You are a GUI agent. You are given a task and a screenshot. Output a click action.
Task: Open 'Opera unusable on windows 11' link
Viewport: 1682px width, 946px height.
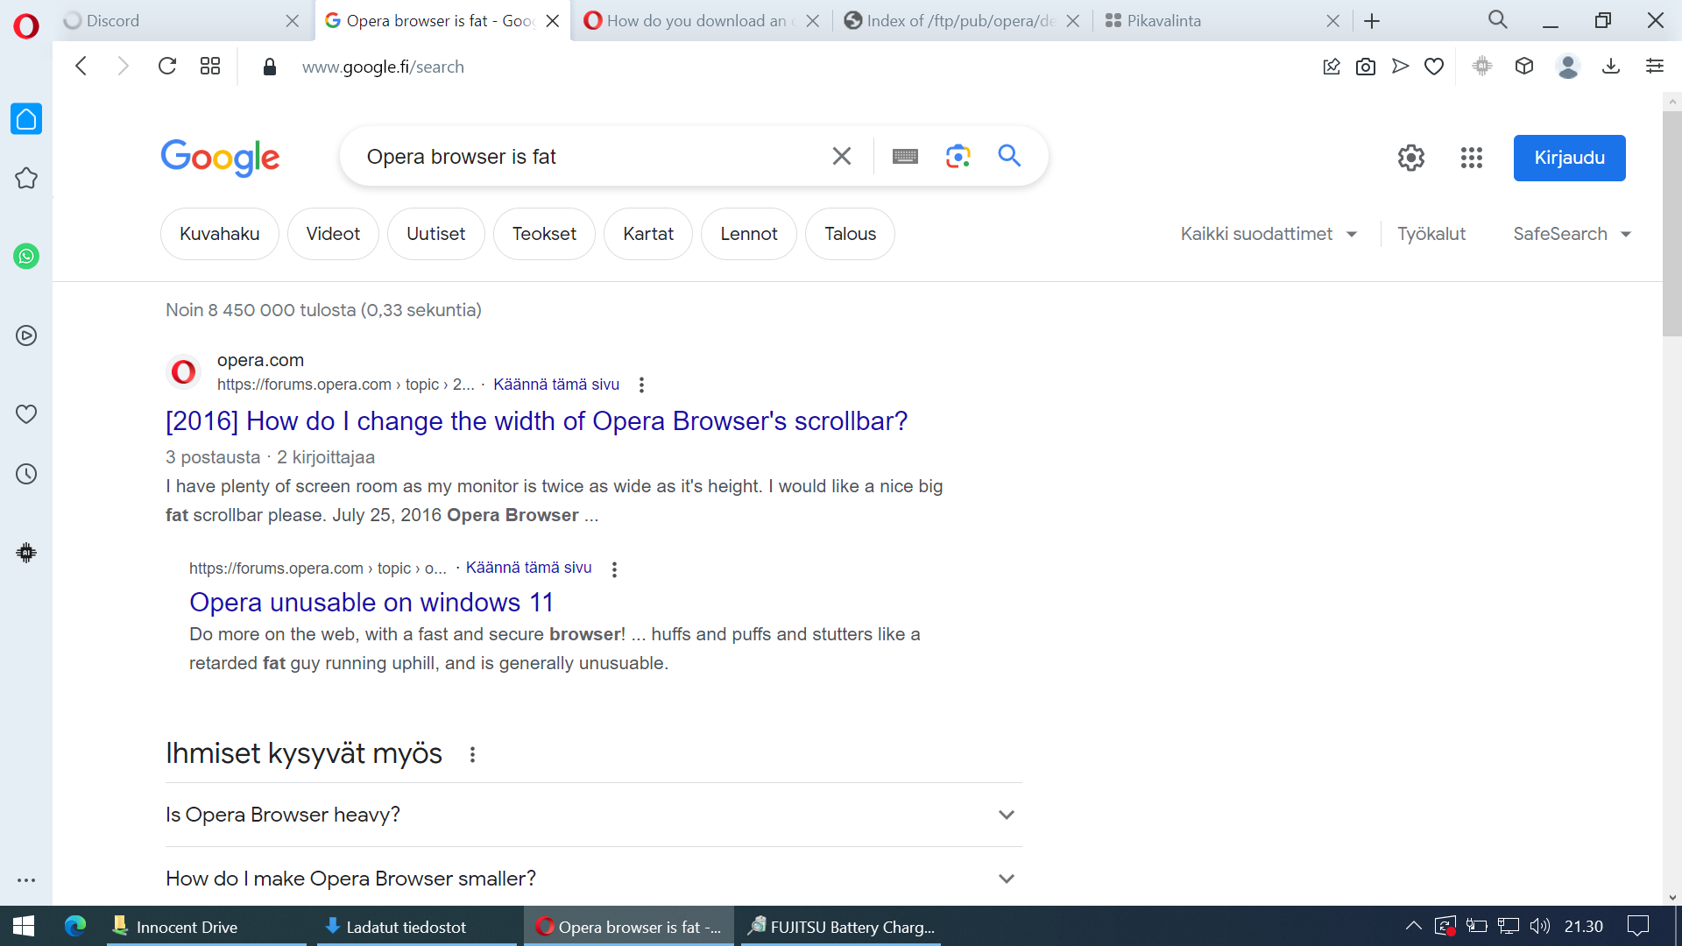[371, 603]
